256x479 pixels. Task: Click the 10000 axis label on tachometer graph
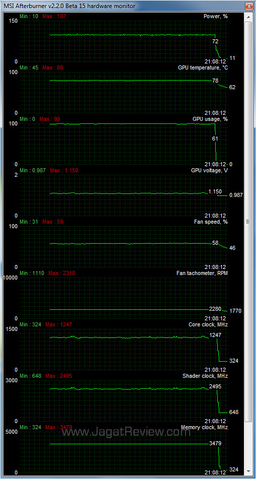point(11,278)
